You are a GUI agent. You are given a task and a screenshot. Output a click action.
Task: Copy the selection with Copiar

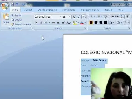16,20
